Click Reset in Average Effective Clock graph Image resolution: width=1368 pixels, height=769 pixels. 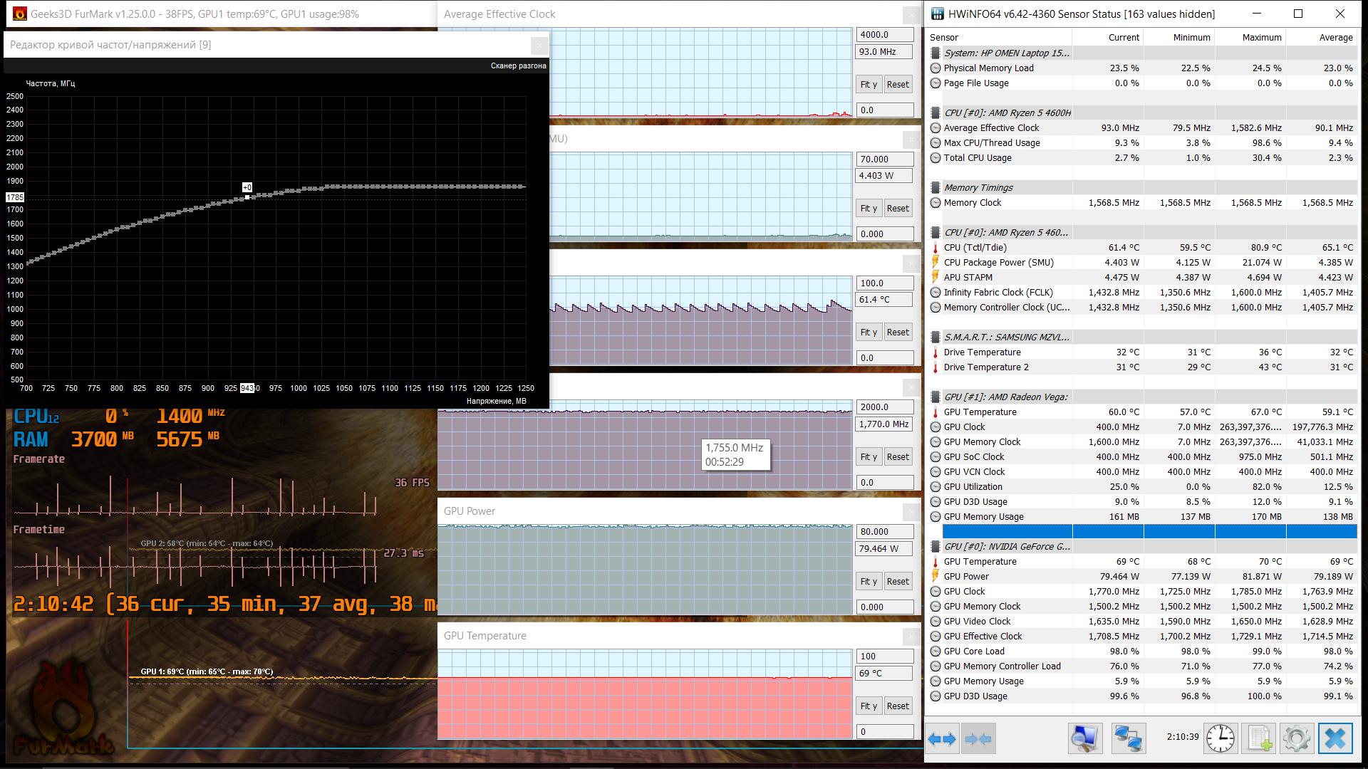[898, 84]
